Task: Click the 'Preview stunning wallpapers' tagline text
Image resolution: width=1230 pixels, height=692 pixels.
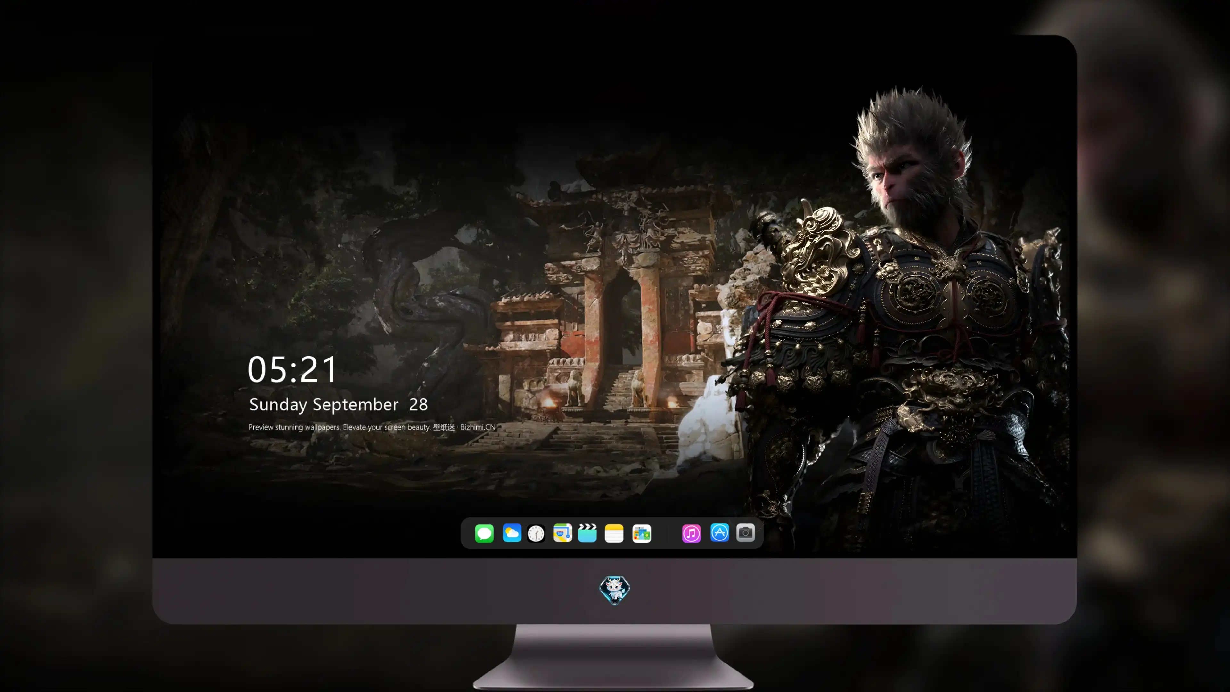Action: pos(372,427)
